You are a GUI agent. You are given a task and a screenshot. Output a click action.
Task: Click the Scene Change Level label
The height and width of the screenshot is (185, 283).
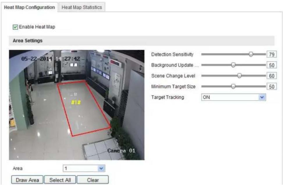coord(173,76)
